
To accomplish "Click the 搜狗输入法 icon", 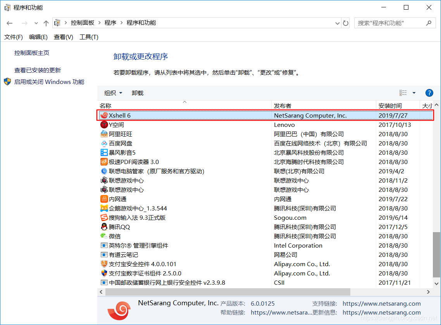I will click(x=104, y=217).
